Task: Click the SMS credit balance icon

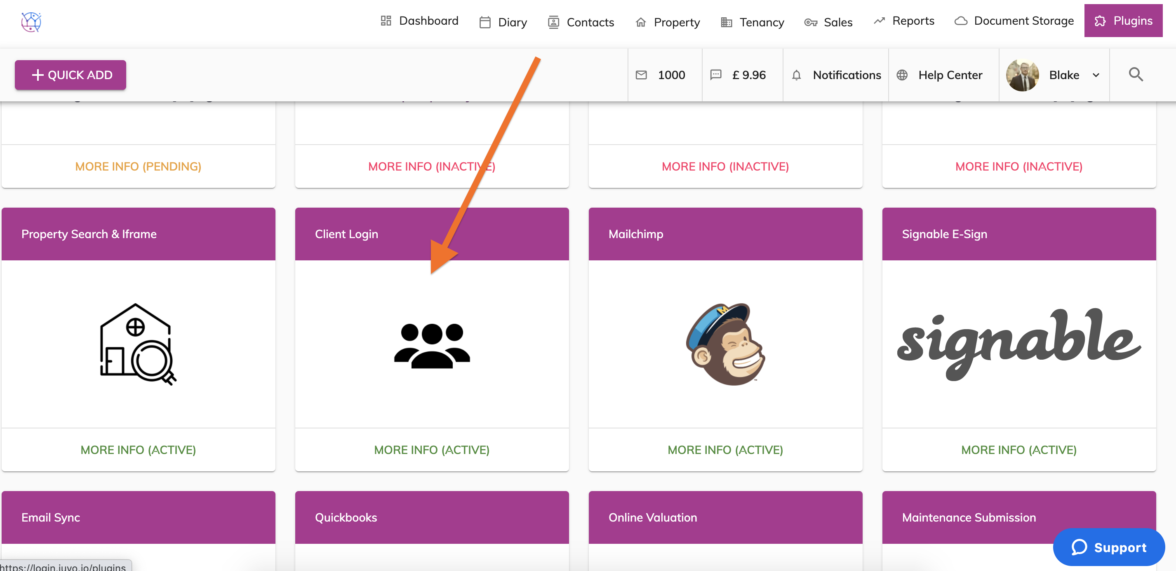Action: coord(715,74)
